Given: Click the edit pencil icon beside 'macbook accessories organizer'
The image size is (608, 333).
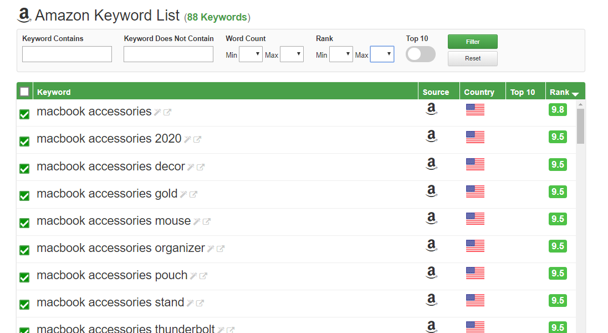Looking at the screenshot, I should pyautogui.click(x=211, y=249).
